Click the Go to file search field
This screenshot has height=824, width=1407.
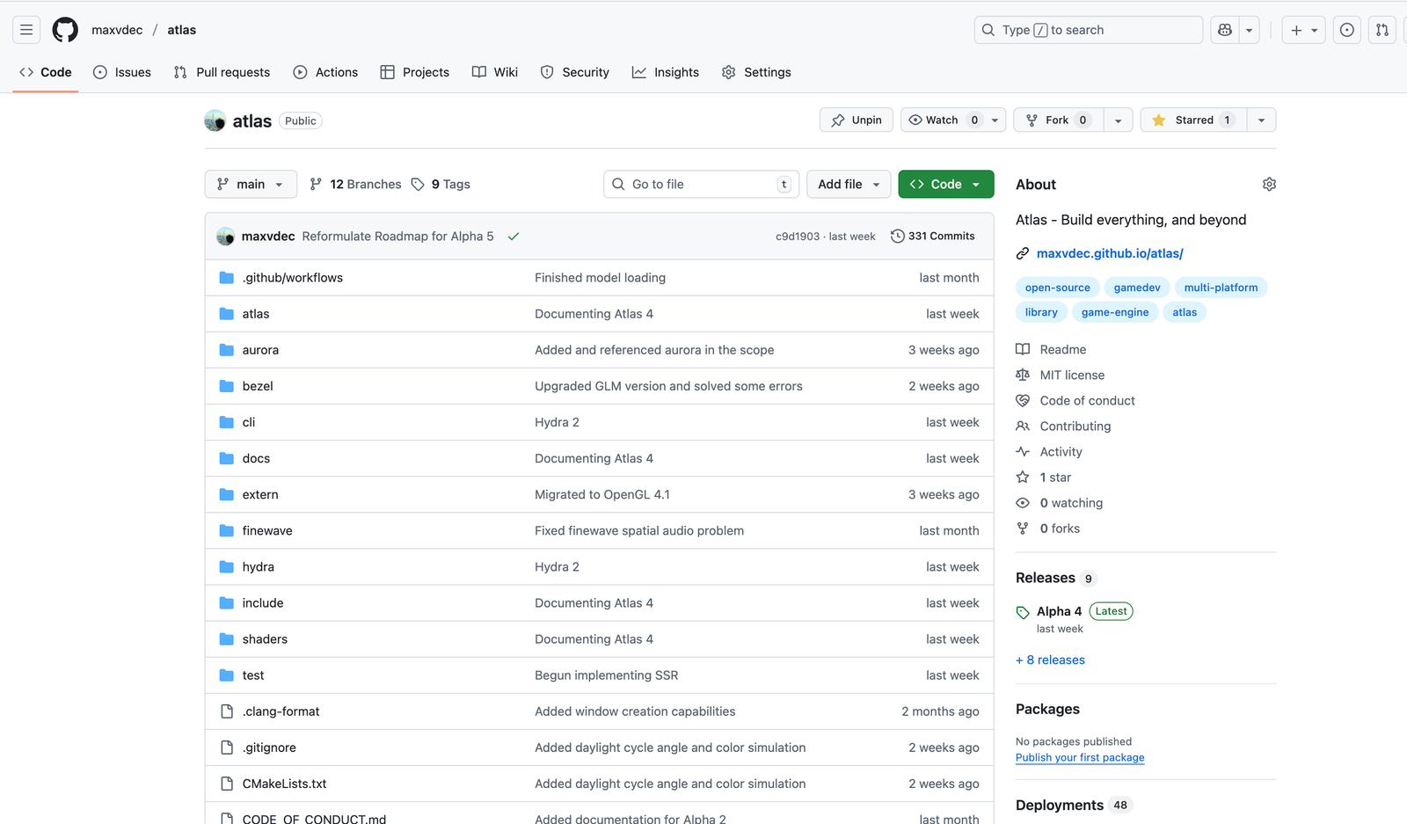coord(701,185)
